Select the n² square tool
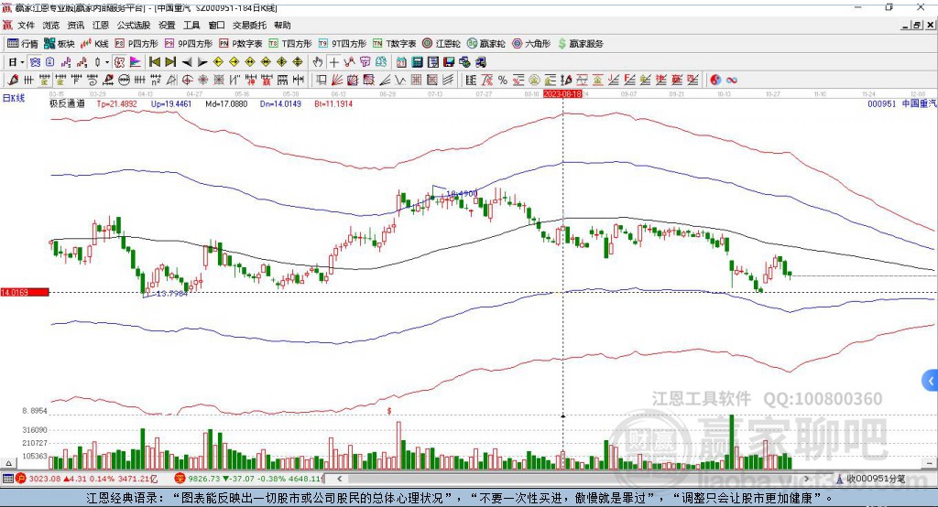938x507 pixels. tap(156, 81)
